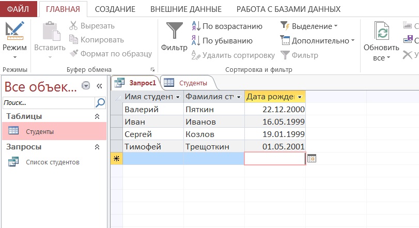Open Фамилия студента column filter arrow
419x228 pixels.
tap(239, 97)
